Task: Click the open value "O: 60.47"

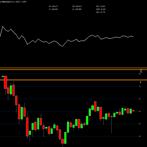Action: tap(54, 6)
